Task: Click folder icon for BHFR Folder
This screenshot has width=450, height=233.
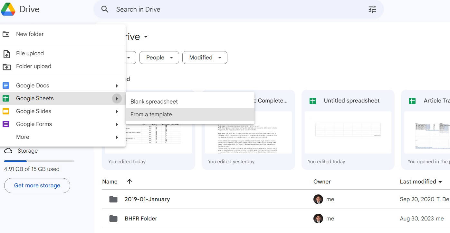Action: tap(113, 219)
